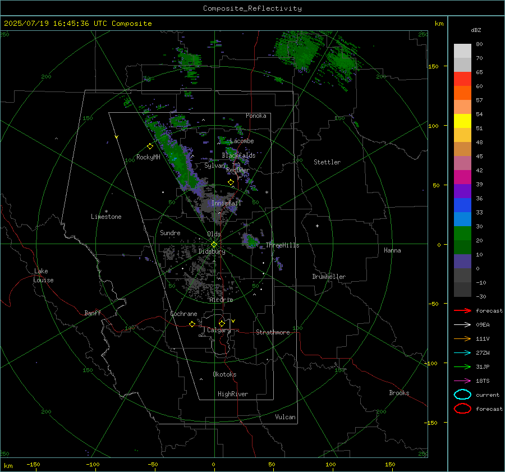Click the yellow diamond marker beside RockyMH
The image size is (505, 472).
[150, 146]
